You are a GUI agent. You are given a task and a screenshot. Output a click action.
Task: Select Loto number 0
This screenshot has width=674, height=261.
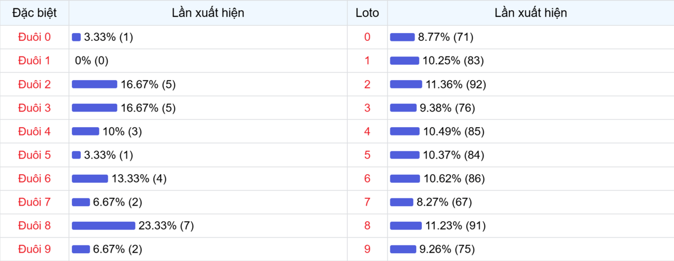click(367, 37)
